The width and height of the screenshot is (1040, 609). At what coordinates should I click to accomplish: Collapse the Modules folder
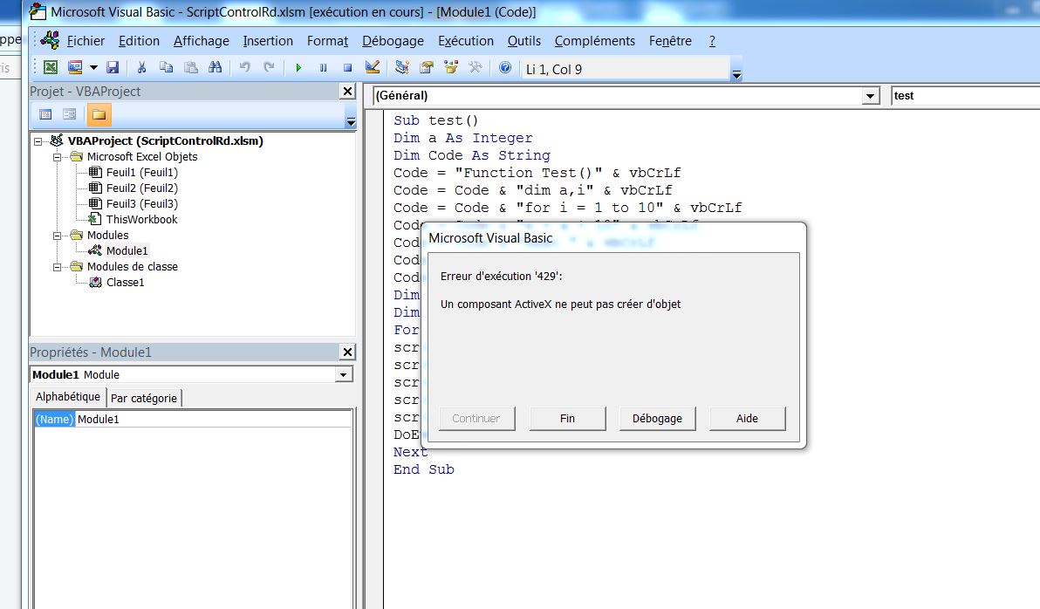click(x=57, y=236)
